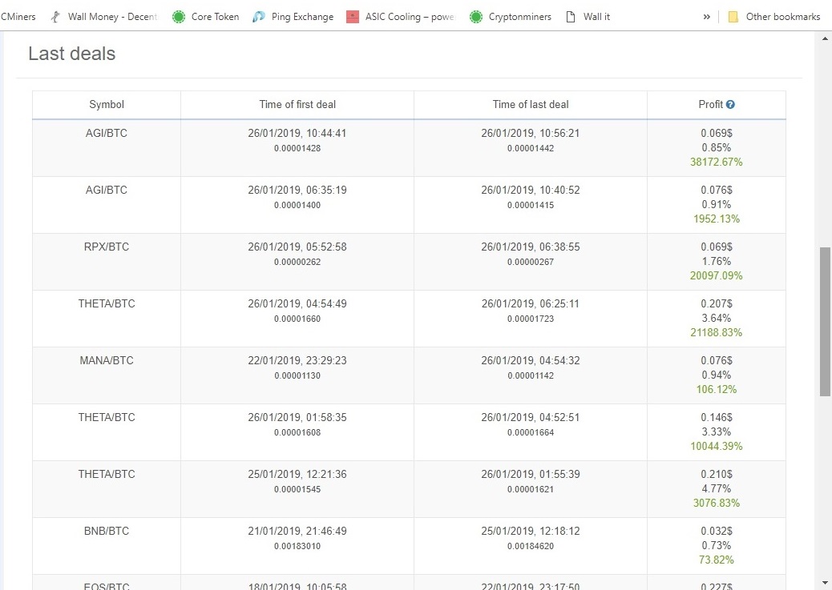Click last deal price 0.00000267

(531, 262)
